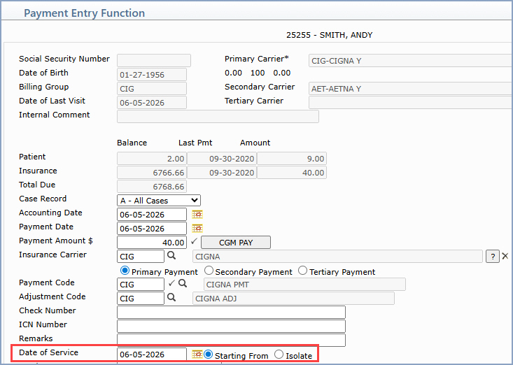Click Insurance last payment amount 40.00
513x365 pixels.
(292, 173)
